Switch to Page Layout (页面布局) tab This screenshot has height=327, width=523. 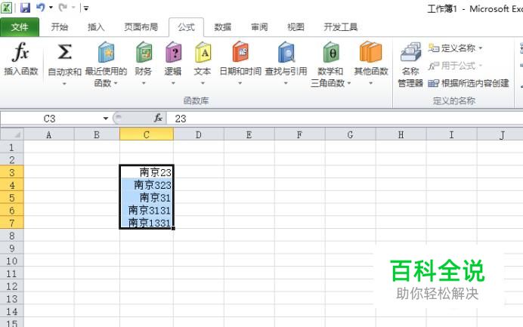click(141, 27)
